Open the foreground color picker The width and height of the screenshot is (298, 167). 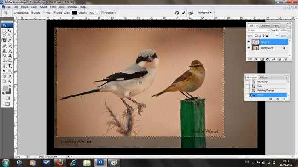tap(5, 88)
